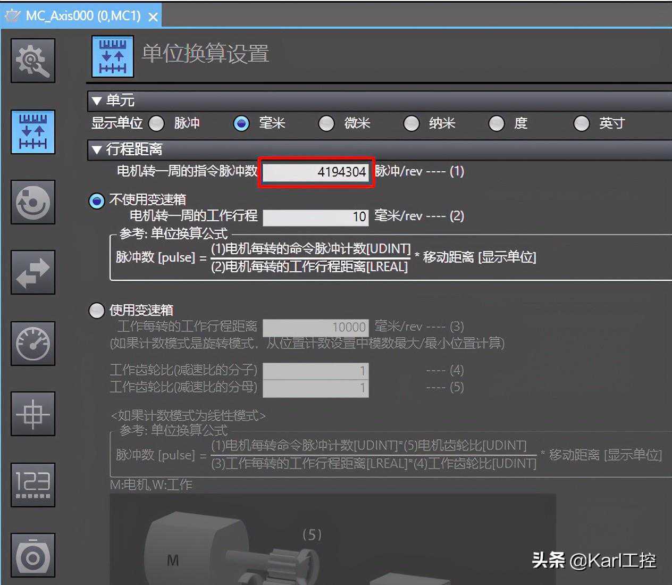Enable 使用变速箱 gearbox option
The height and width of the screenshot is (585, 672).
tap(96, 310)
